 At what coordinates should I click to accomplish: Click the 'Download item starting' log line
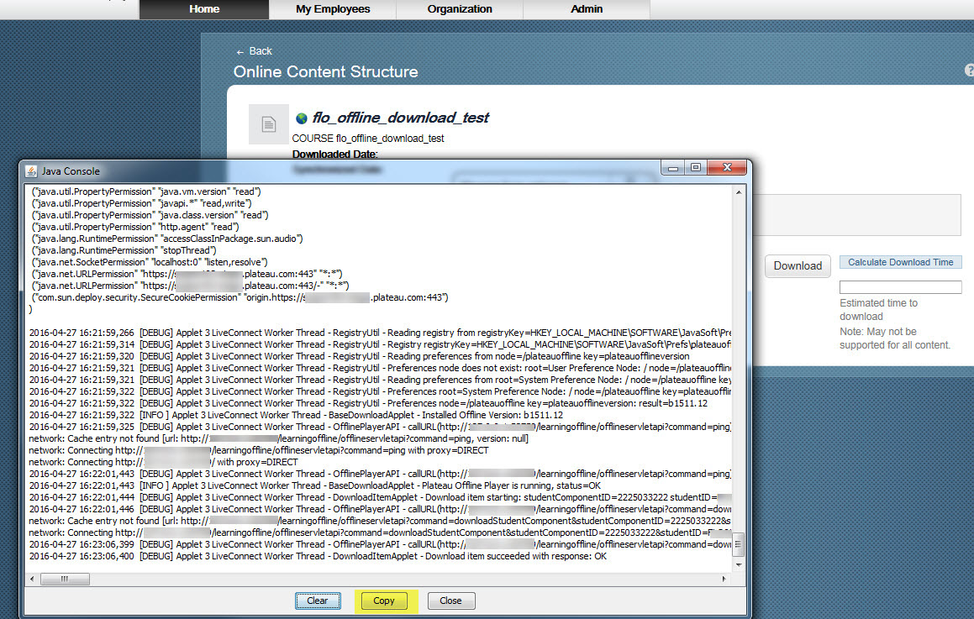coord(380,498)
